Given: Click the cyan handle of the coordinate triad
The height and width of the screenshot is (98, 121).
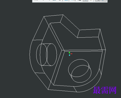Looking at the screenshot, I should tap(69, 55).
